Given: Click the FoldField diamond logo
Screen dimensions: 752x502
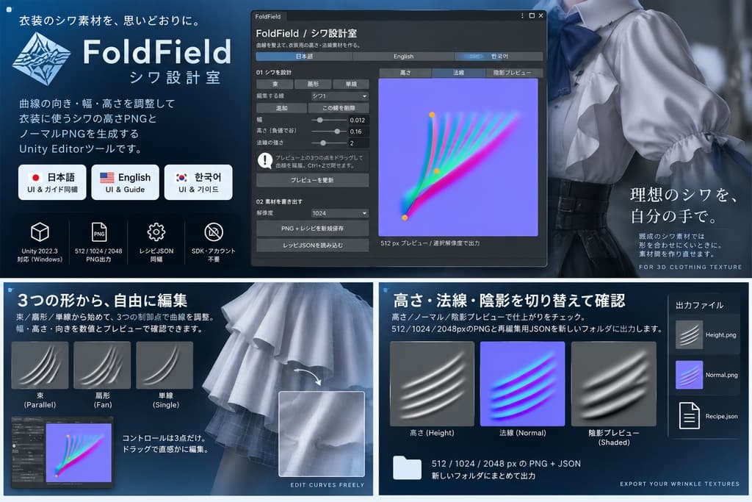Looking at the screenshot, I should click(42, 59).
